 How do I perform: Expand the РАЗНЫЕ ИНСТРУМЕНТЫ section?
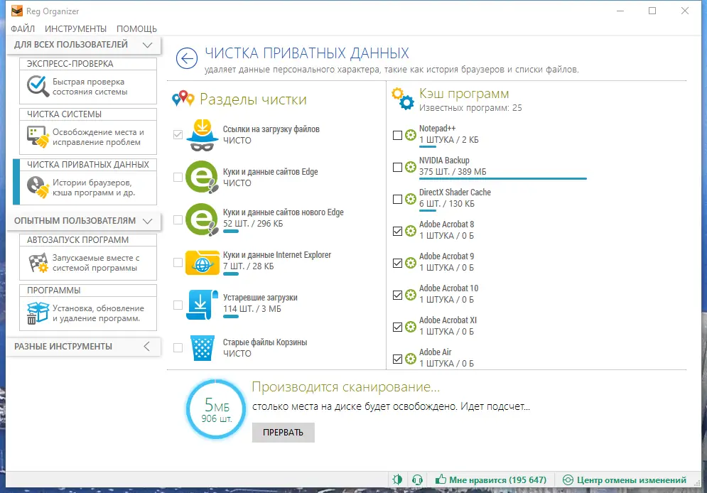(147, 346)
